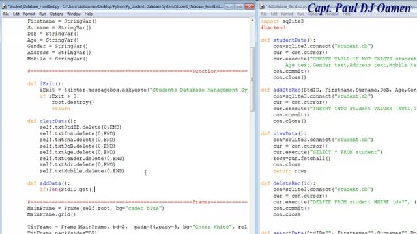
Task: Click 'self.txtStdID.delete(0,END)' line
Action: (x=81, y=127)
